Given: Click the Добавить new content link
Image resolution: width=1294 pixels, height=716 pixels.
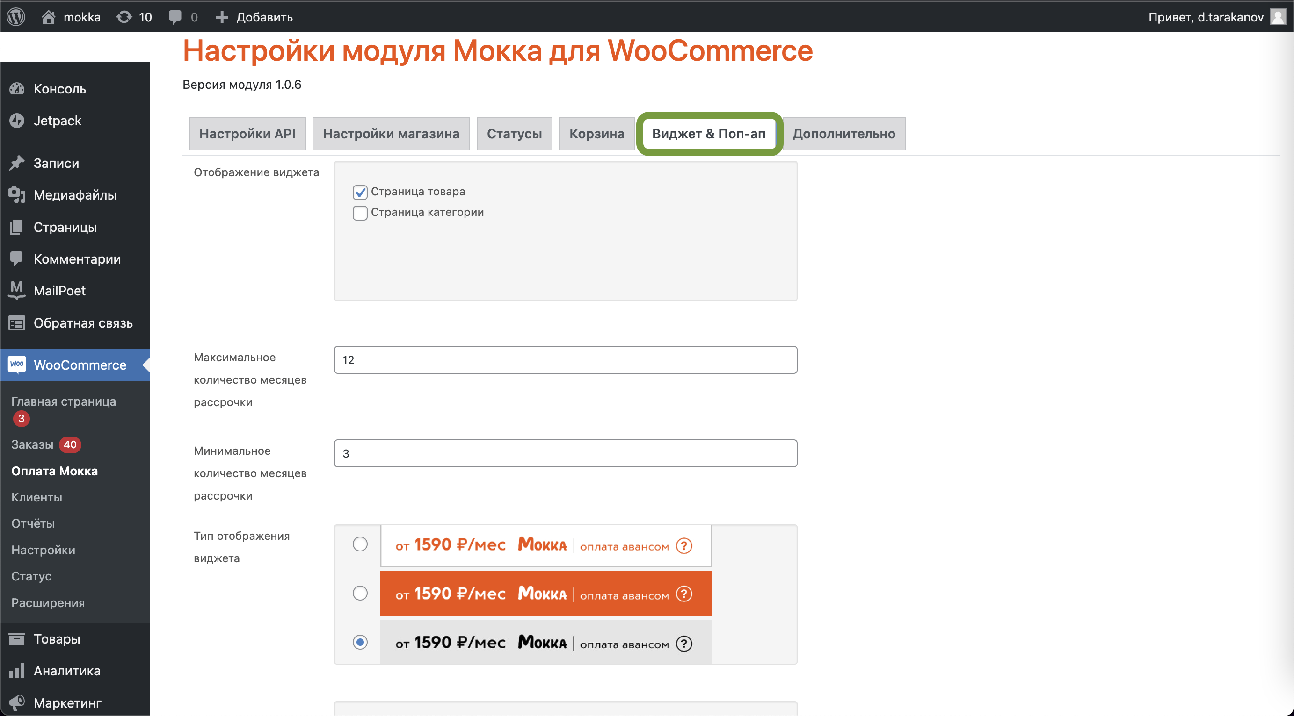Looking at the screenshot, I should 265,17.
